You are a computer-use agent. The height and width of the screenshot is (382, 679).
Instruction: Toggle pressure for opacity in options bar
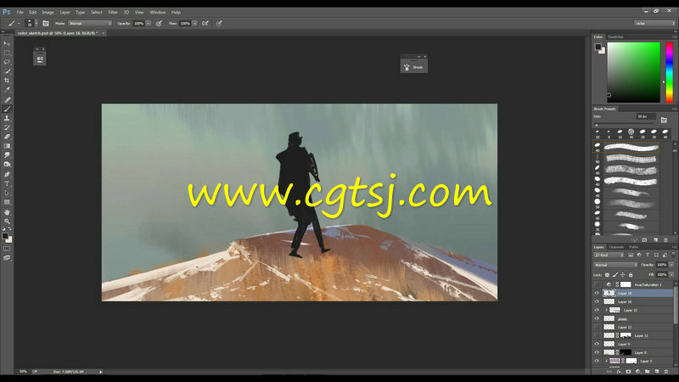pyautogui.click(x=159, y=24)
